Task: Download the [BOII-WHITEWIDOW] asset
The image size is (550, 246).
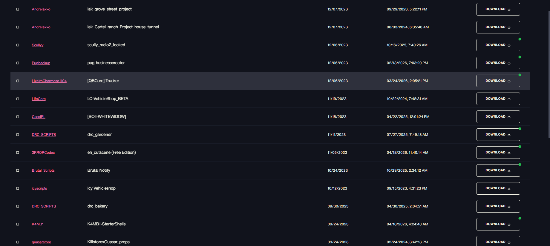Action: (498, 117)
